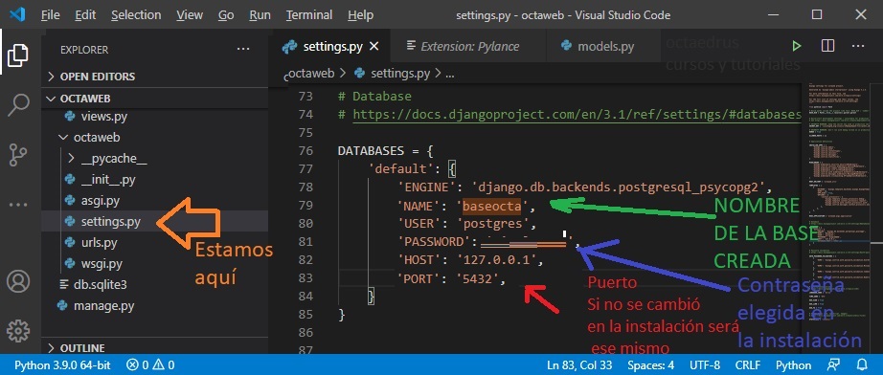Open the Search view icon
Screen dimensions: 883x375
pyautogui.click(x=19, y=105)
